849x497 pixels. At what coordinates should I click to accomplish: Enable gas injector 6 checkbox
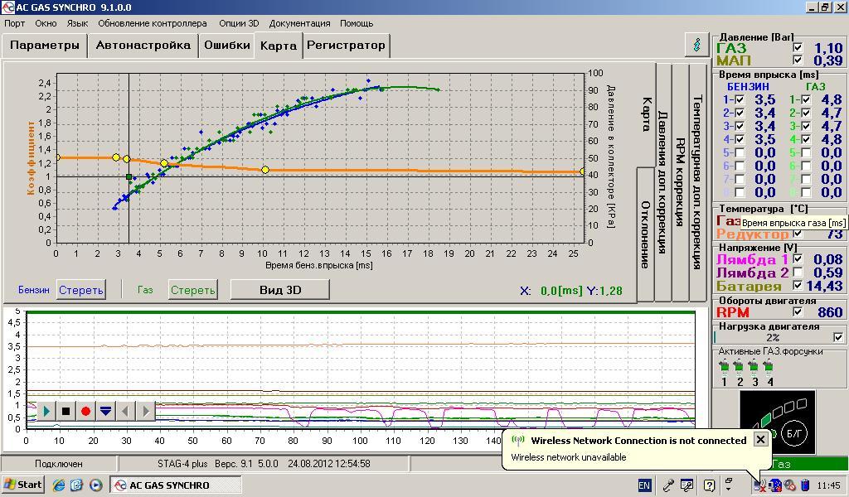click(806, 166)
